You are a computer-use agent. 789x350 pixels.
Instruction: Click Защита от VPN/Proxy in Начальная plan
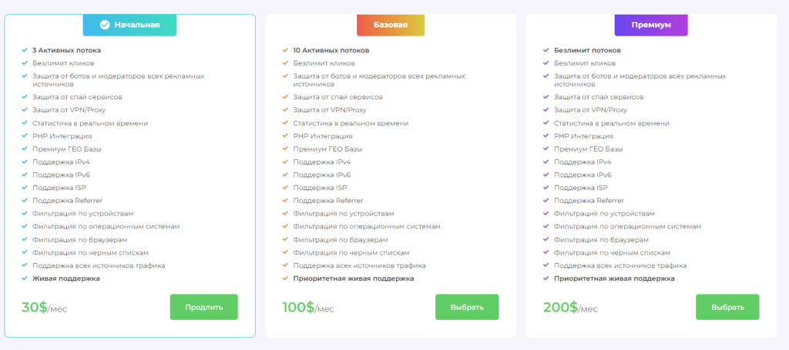69,110
